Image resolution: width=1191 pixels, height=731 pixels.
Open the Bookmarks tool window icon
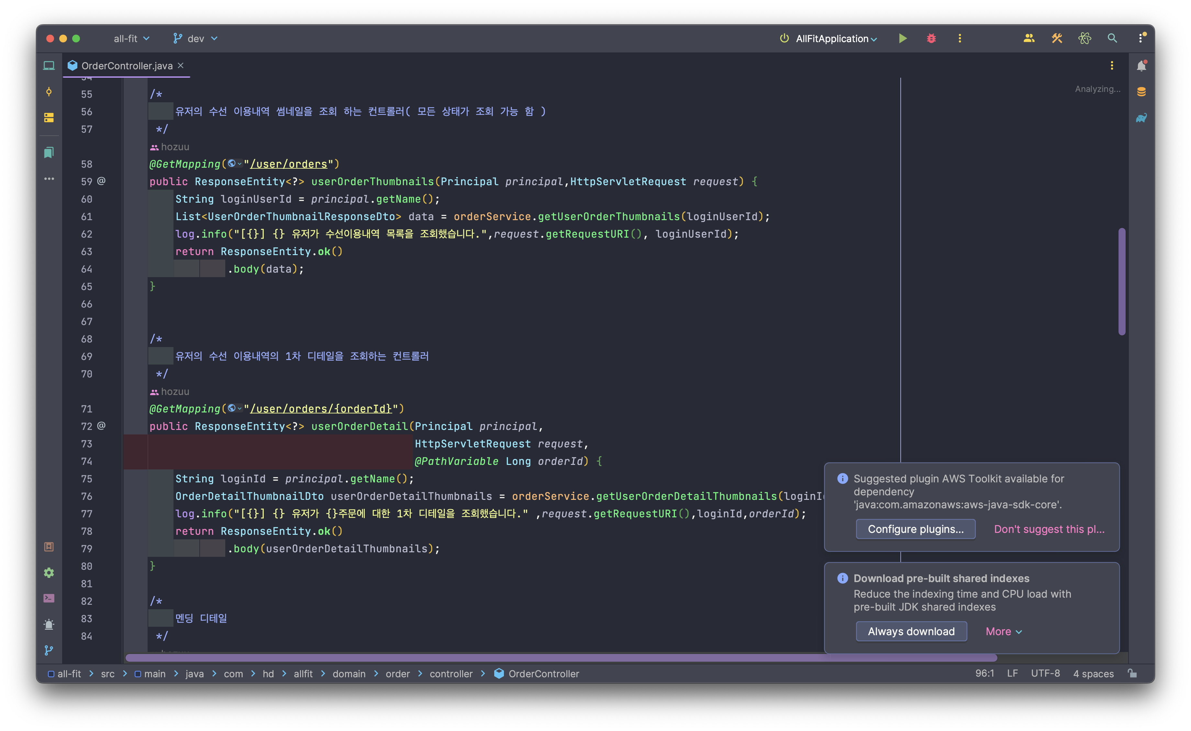coord(49,153)
